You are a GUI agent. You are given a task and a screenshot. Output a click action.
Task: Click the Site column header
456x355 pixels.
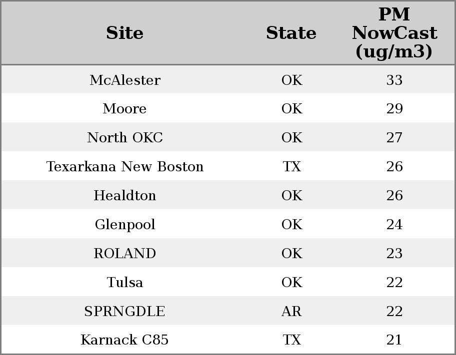click(124, 33)
